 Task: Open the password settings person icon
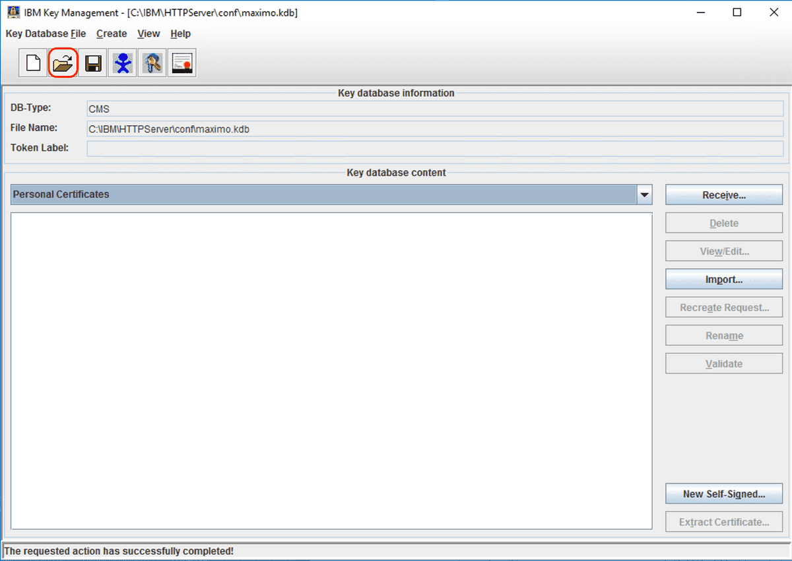pos(122,62)
